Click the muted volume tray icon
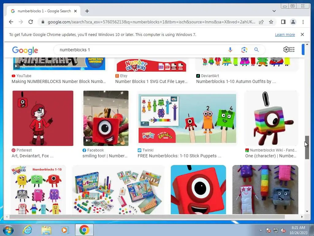The height and width of the screenshot is (236, 314). [283, 230]
